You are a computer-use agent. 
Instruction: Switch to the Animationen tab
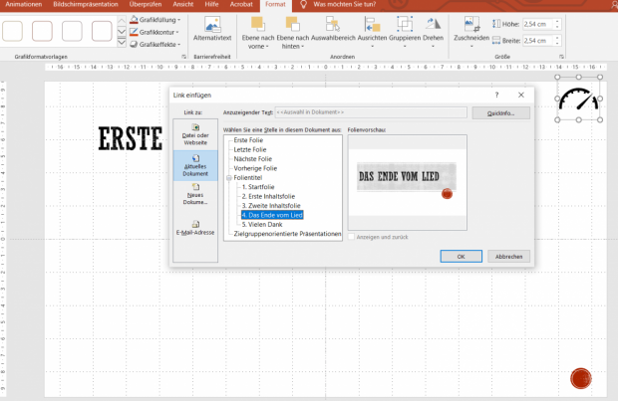(x=23, y=5)
